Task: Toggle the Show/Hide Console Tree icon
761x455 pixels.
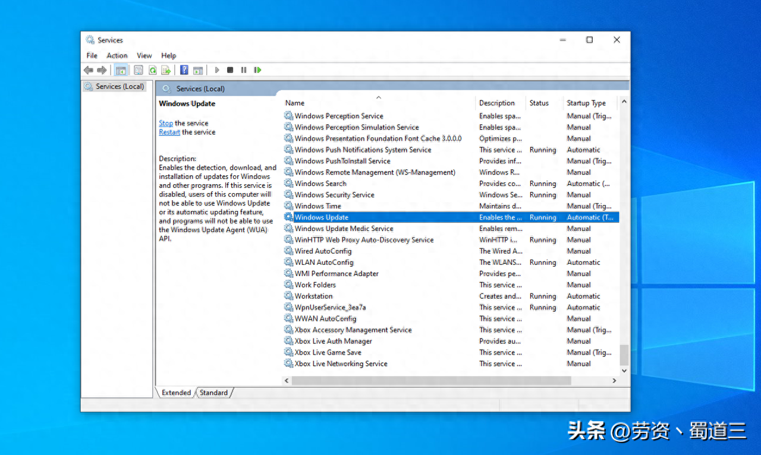Action: [121, 69]
